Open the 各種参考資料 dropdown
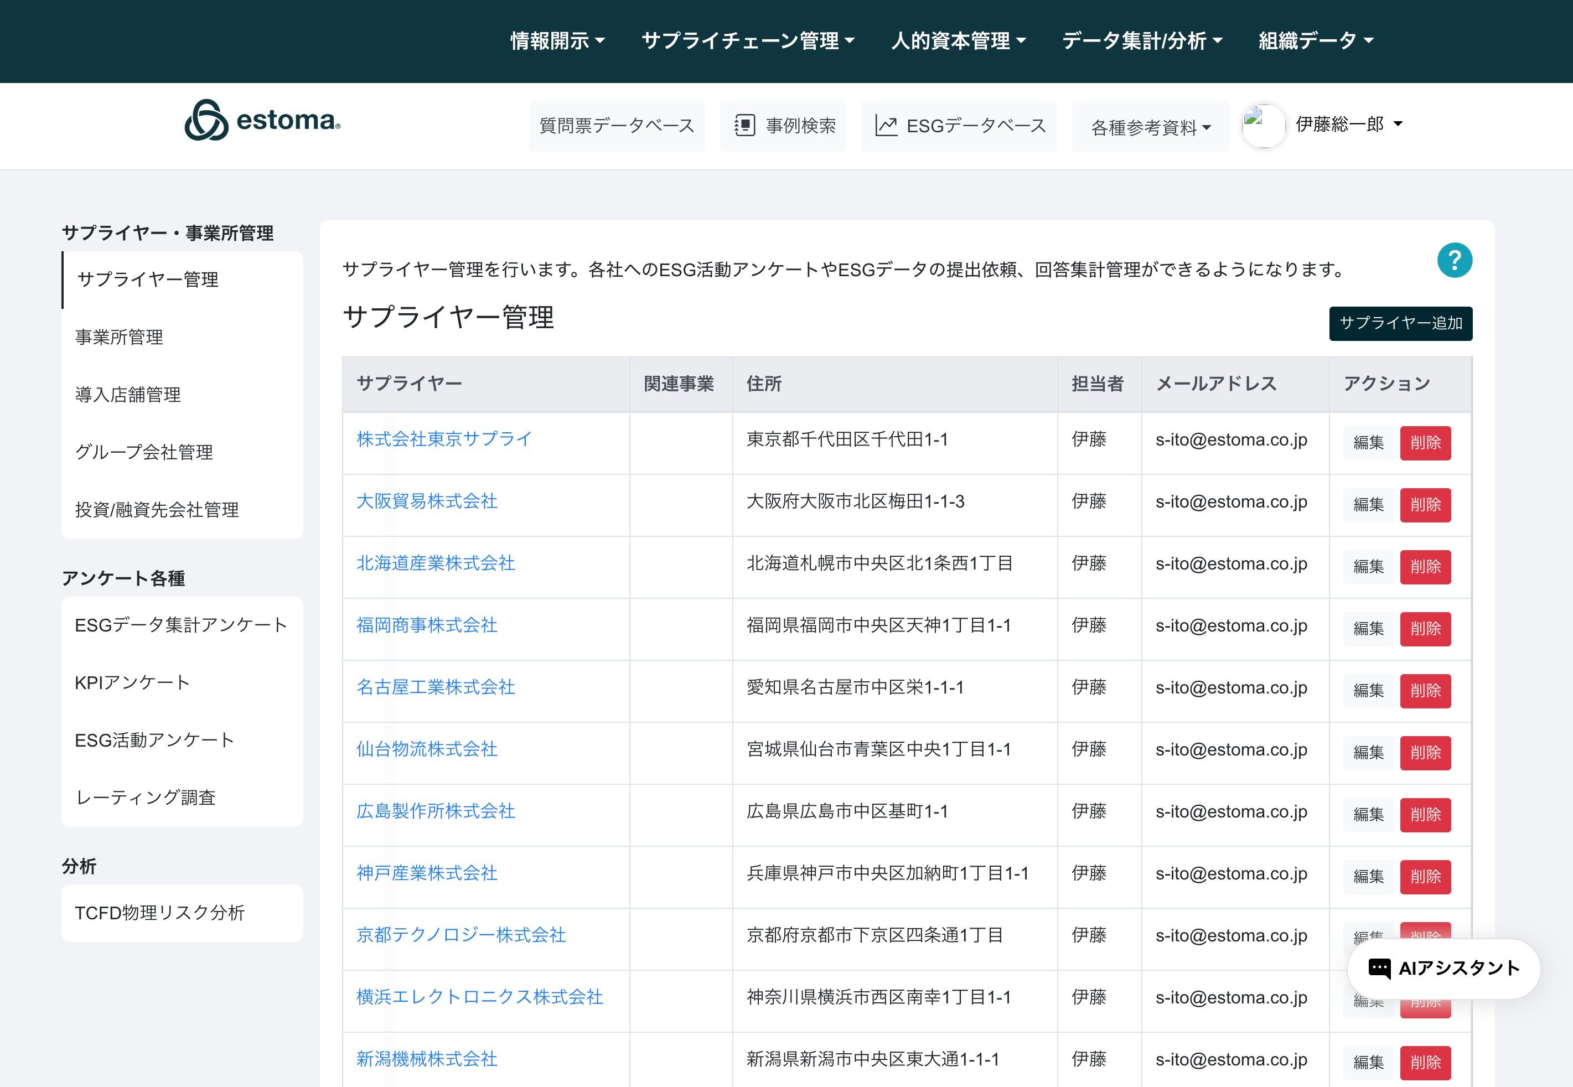This screenshot has width=1573, height=1087. (x=1150, y=127)
